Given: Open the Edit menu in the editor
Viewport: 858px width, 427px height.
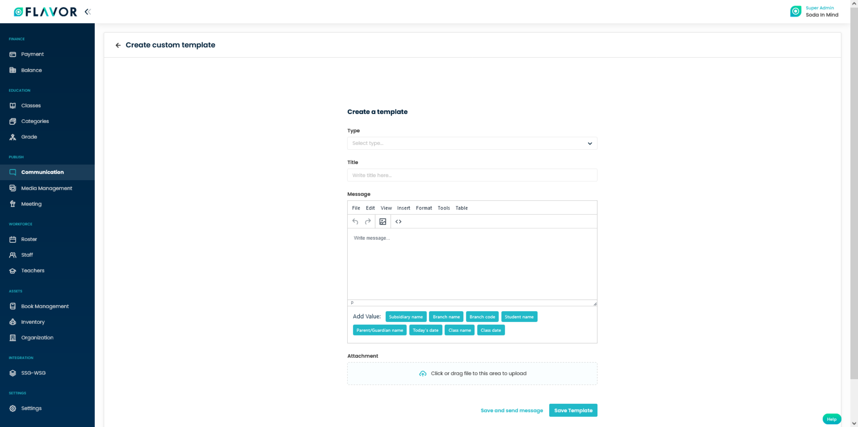Looking at the screenshot, I should pos(370,208).
